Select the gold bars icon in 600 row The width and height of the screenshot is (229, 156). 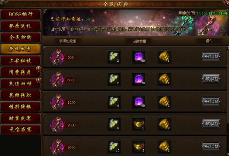(164, 79)
